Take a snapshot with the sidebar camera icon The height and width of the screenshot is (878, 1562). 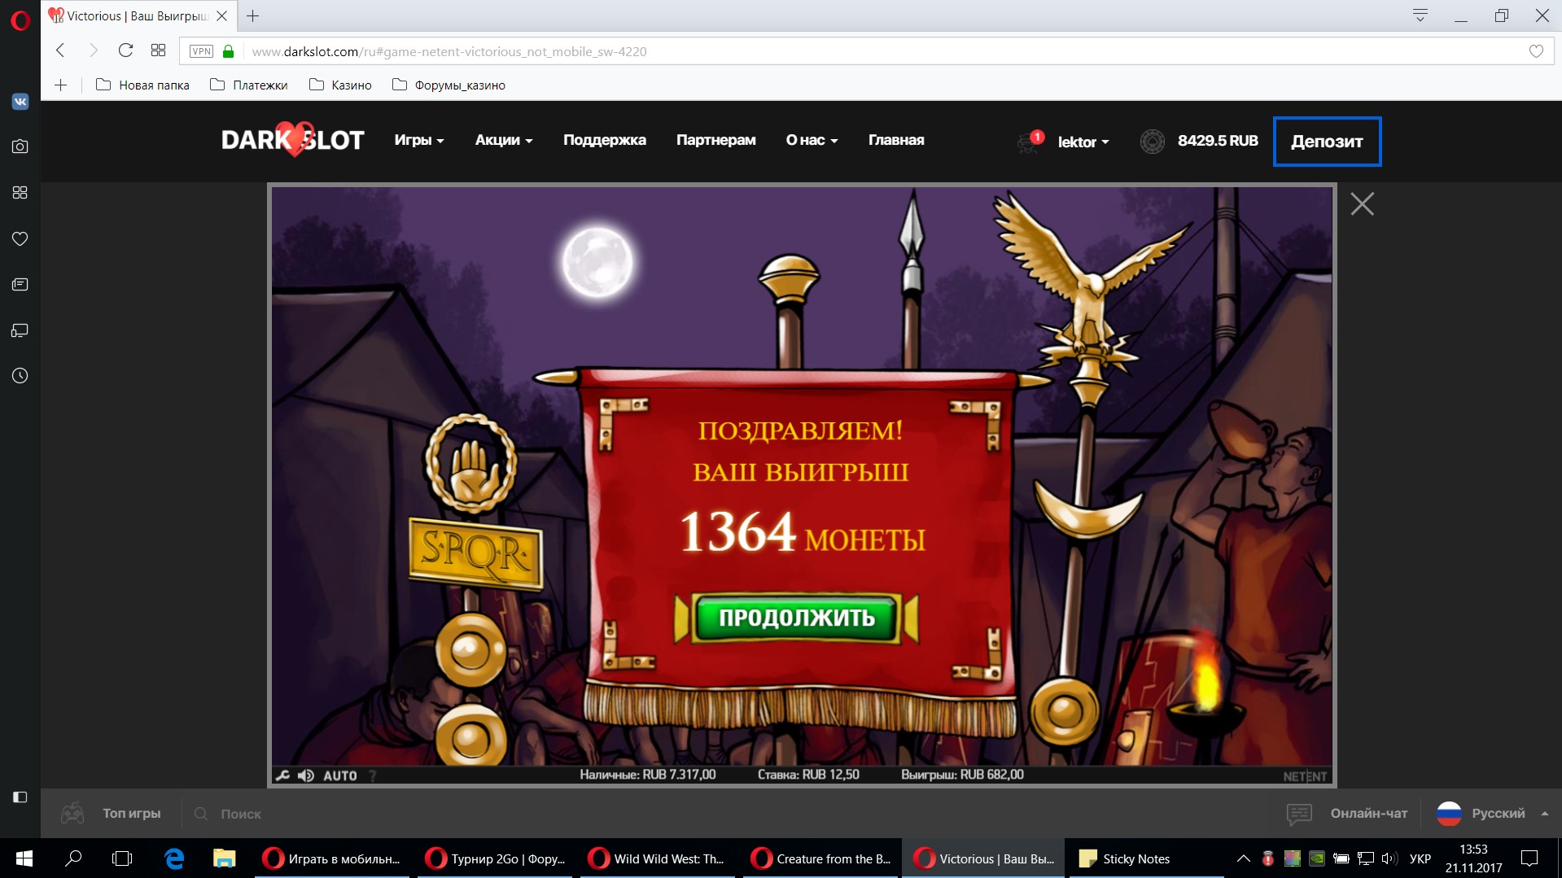coord(20,146)
